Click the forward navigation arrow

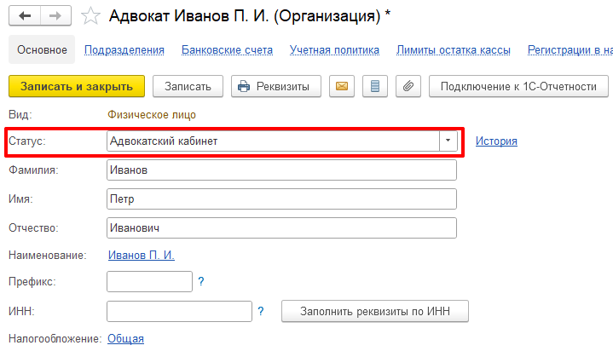(55, 15)
